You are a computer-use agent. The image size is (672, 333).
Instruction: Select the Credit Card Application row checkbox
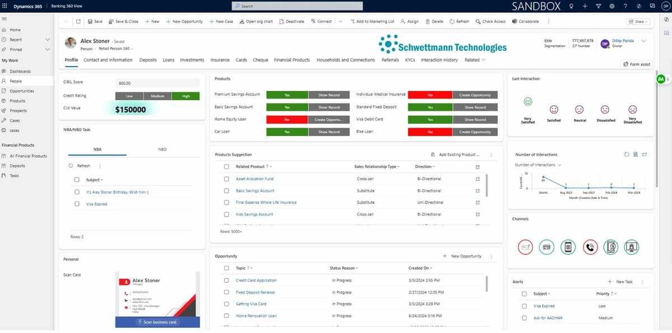tap(227, 280)
